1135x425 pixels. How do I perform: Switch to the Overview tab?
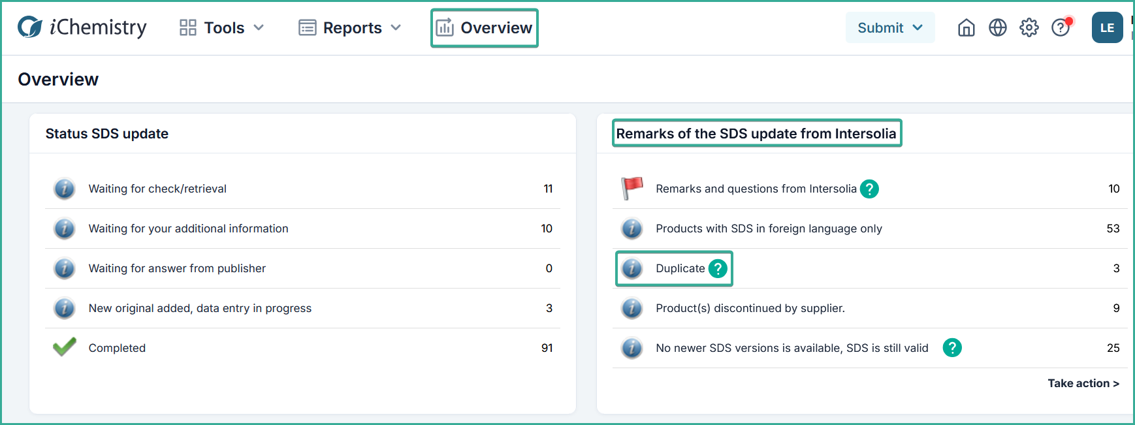coord(485,27)
